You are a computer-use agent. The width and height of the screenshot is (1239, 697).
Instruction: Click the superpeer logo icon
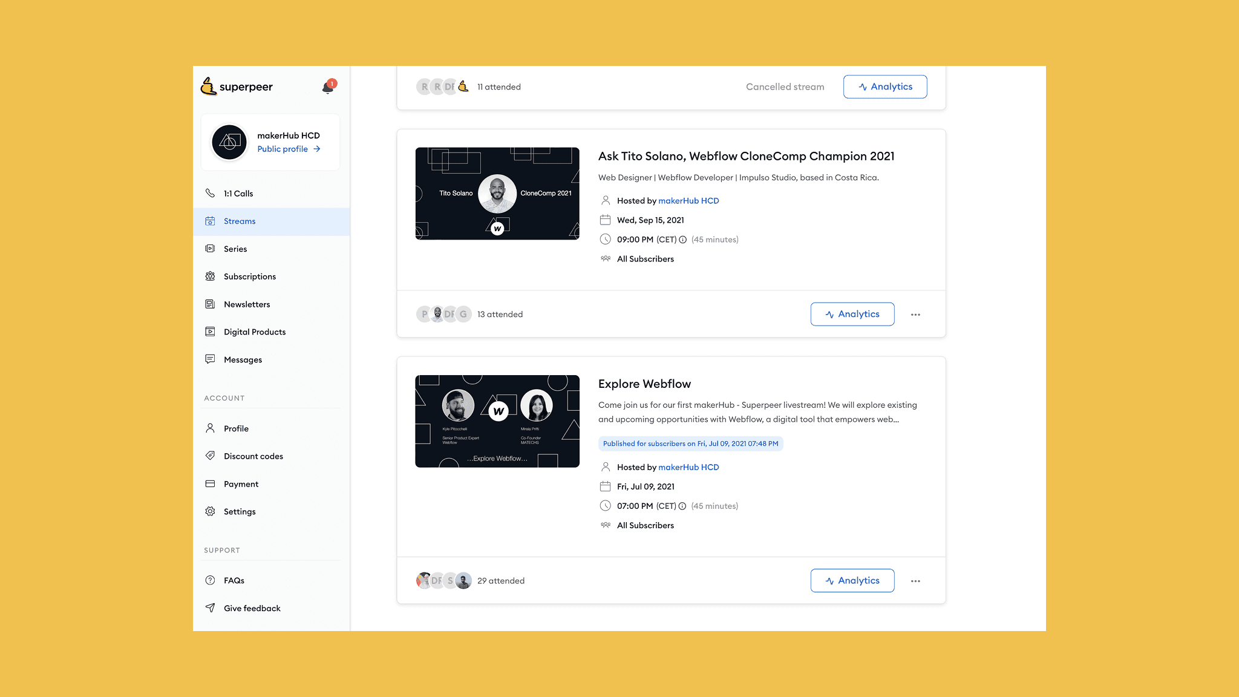(x=209, y=87)
